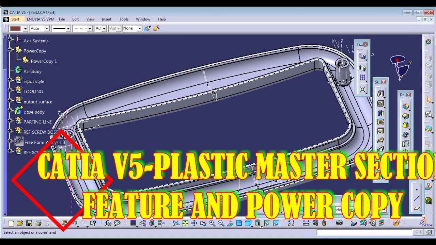Select the Hole tool icon
Image resolution: width=436 pixels, height=245 pixels.
(380, 131)
